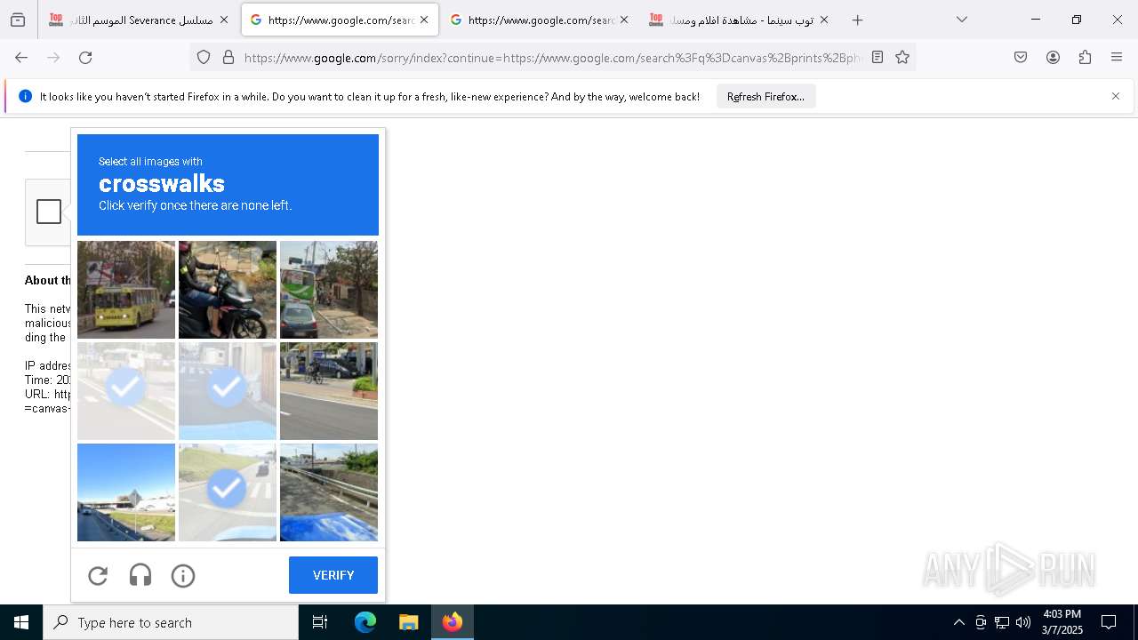The height and width of the screenshot is (640, 1138).
Task: Deselect the checked middle-left captcha tile
Action: [x=126, y=391]
